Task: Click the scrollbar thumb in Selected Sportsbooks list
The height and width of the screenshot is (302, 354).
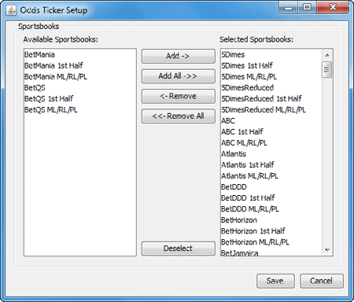Action: coord(327,69)
